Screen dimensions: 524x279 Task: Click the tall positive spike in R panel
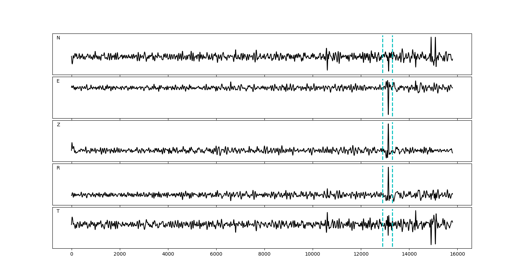(x=388, y=168)
